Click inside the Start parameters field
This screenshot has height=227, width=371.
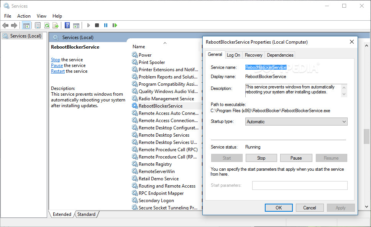point(300,185)
